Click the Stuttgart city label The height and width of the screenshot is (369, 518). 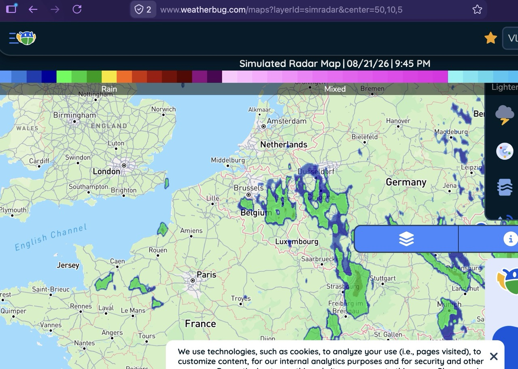tap(383, 278)
